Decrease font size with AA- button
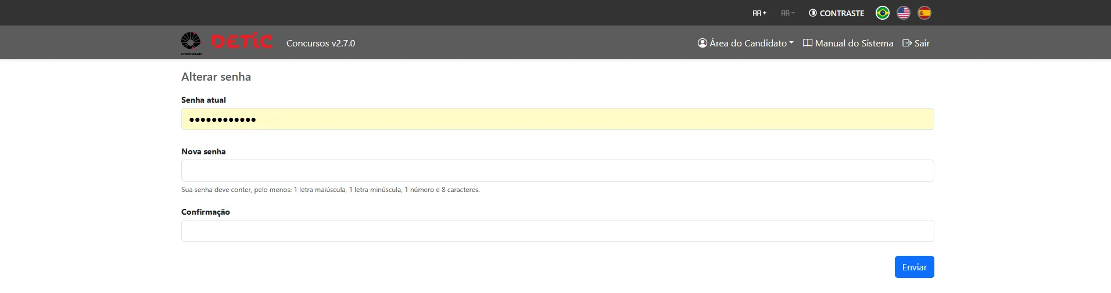Viewport: 1111px width, 293px height. click(x=788, y=13)
